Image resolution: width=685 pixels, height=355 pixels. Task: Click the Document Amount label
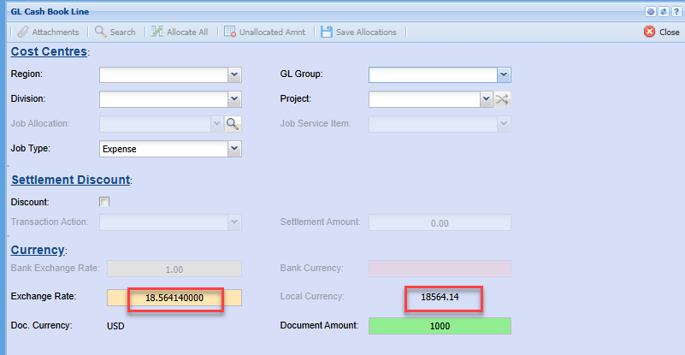click(x=319, y=325)
